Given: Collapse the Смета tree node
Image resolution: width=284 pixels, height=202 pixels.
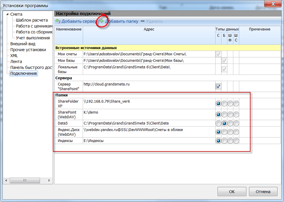Looking at the screenshot, I should [7, 14].
